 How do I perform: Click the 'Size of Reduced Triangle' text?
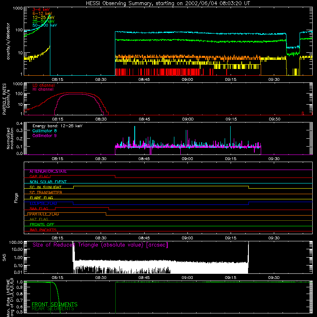coord(100,245)
